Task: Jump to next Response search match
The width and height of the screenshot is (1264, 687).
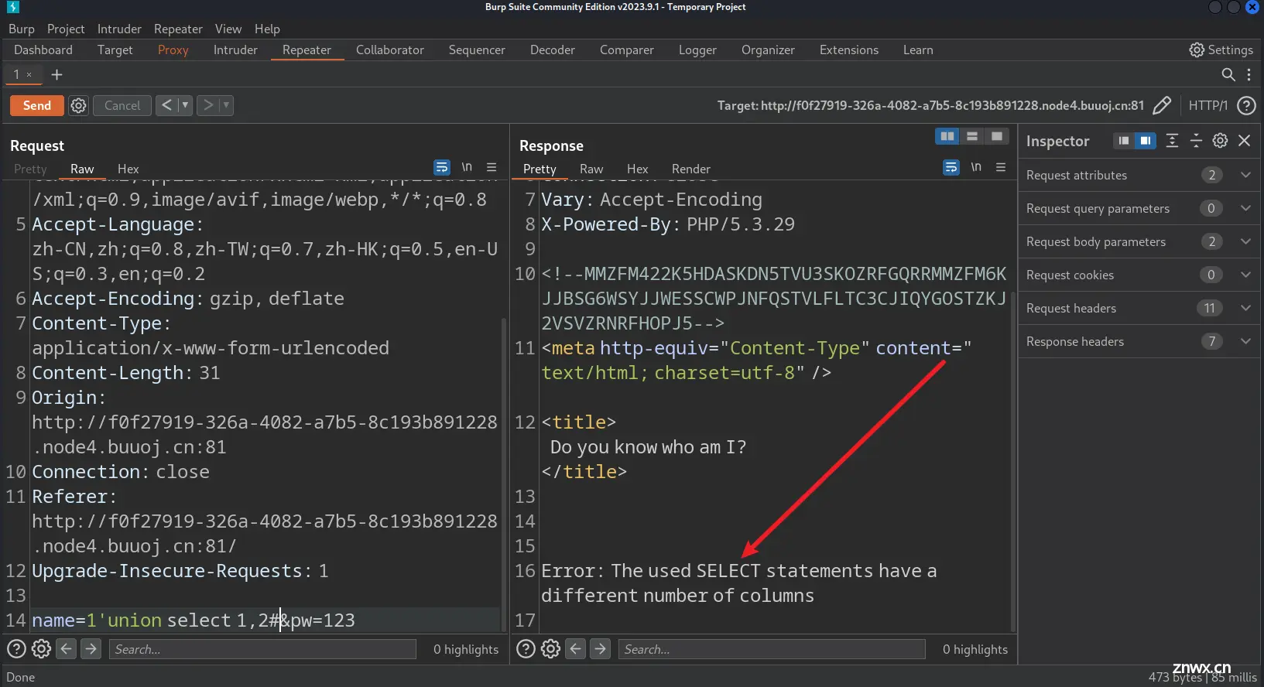Action: pyautogui.click(x=600, y=649)
